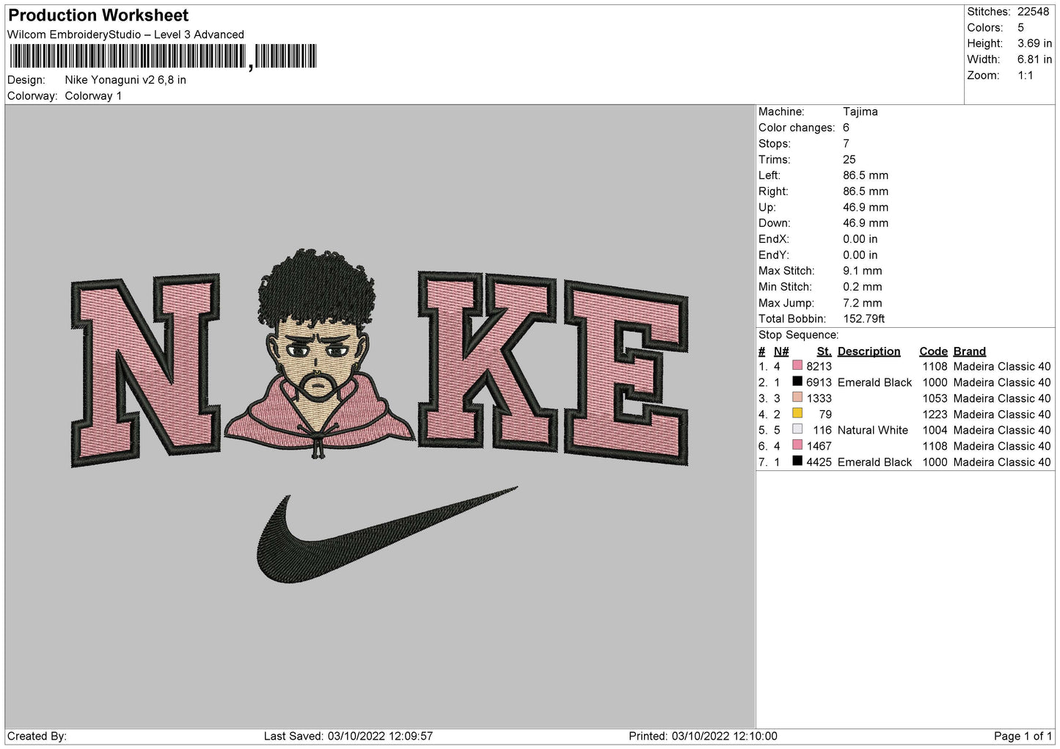The image size is (1060, 749).
Task: Click the pink swatch for thread 1467
Action: click(797, 445)
